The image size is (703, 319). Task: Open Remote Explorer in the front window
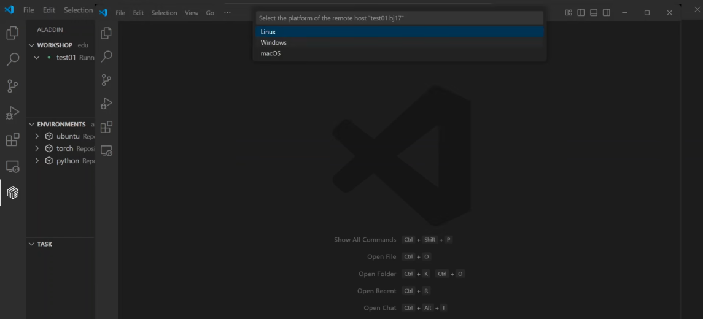[106, 150]
